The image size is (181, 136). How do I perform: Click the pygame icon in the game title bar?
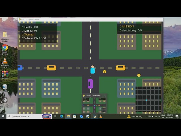point(20,20)
